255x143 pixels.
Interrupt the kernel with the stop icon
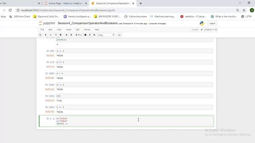[x=85, y=35]
